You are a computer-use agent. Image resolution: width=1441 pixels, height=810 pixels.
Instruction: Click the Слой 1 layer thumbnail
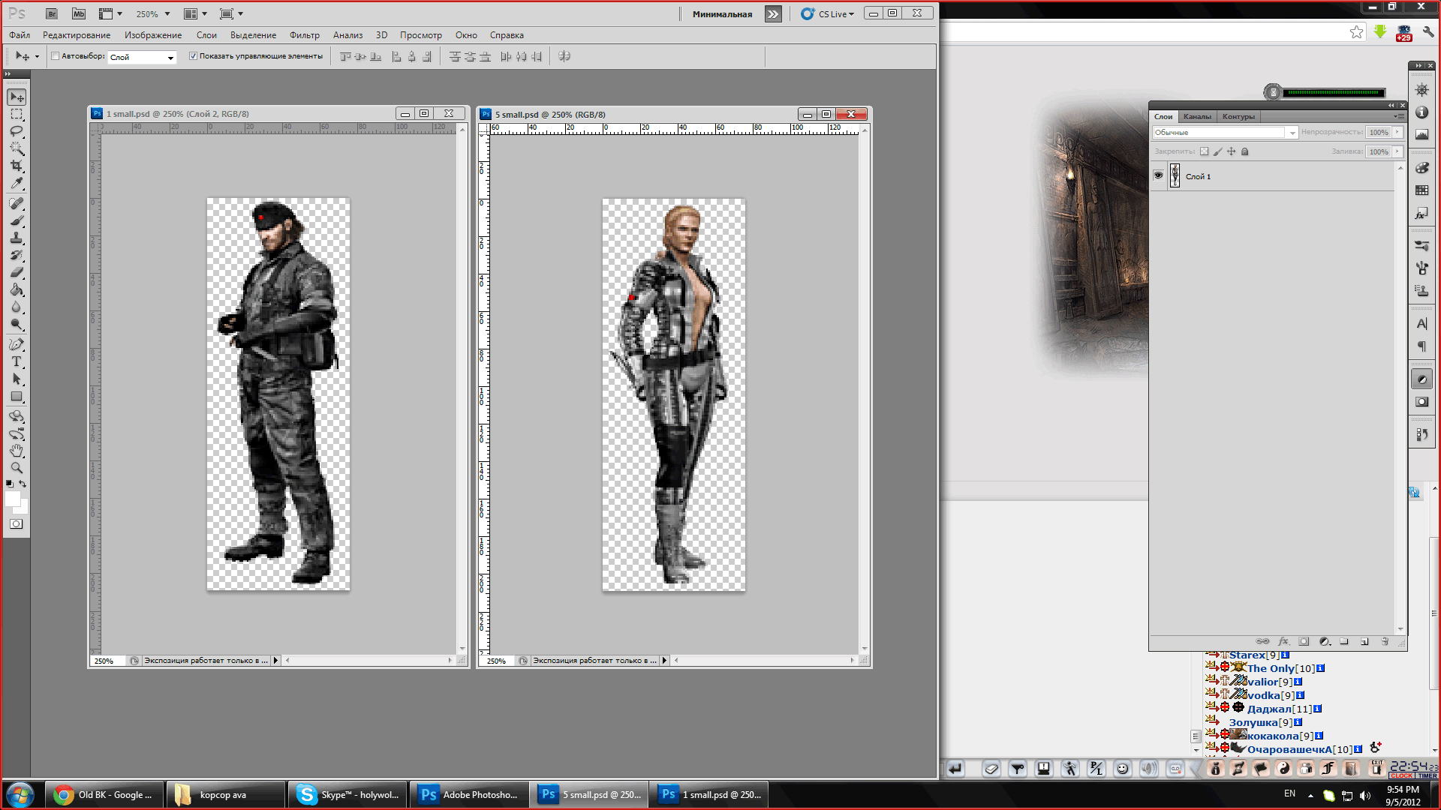[1175, 175]
